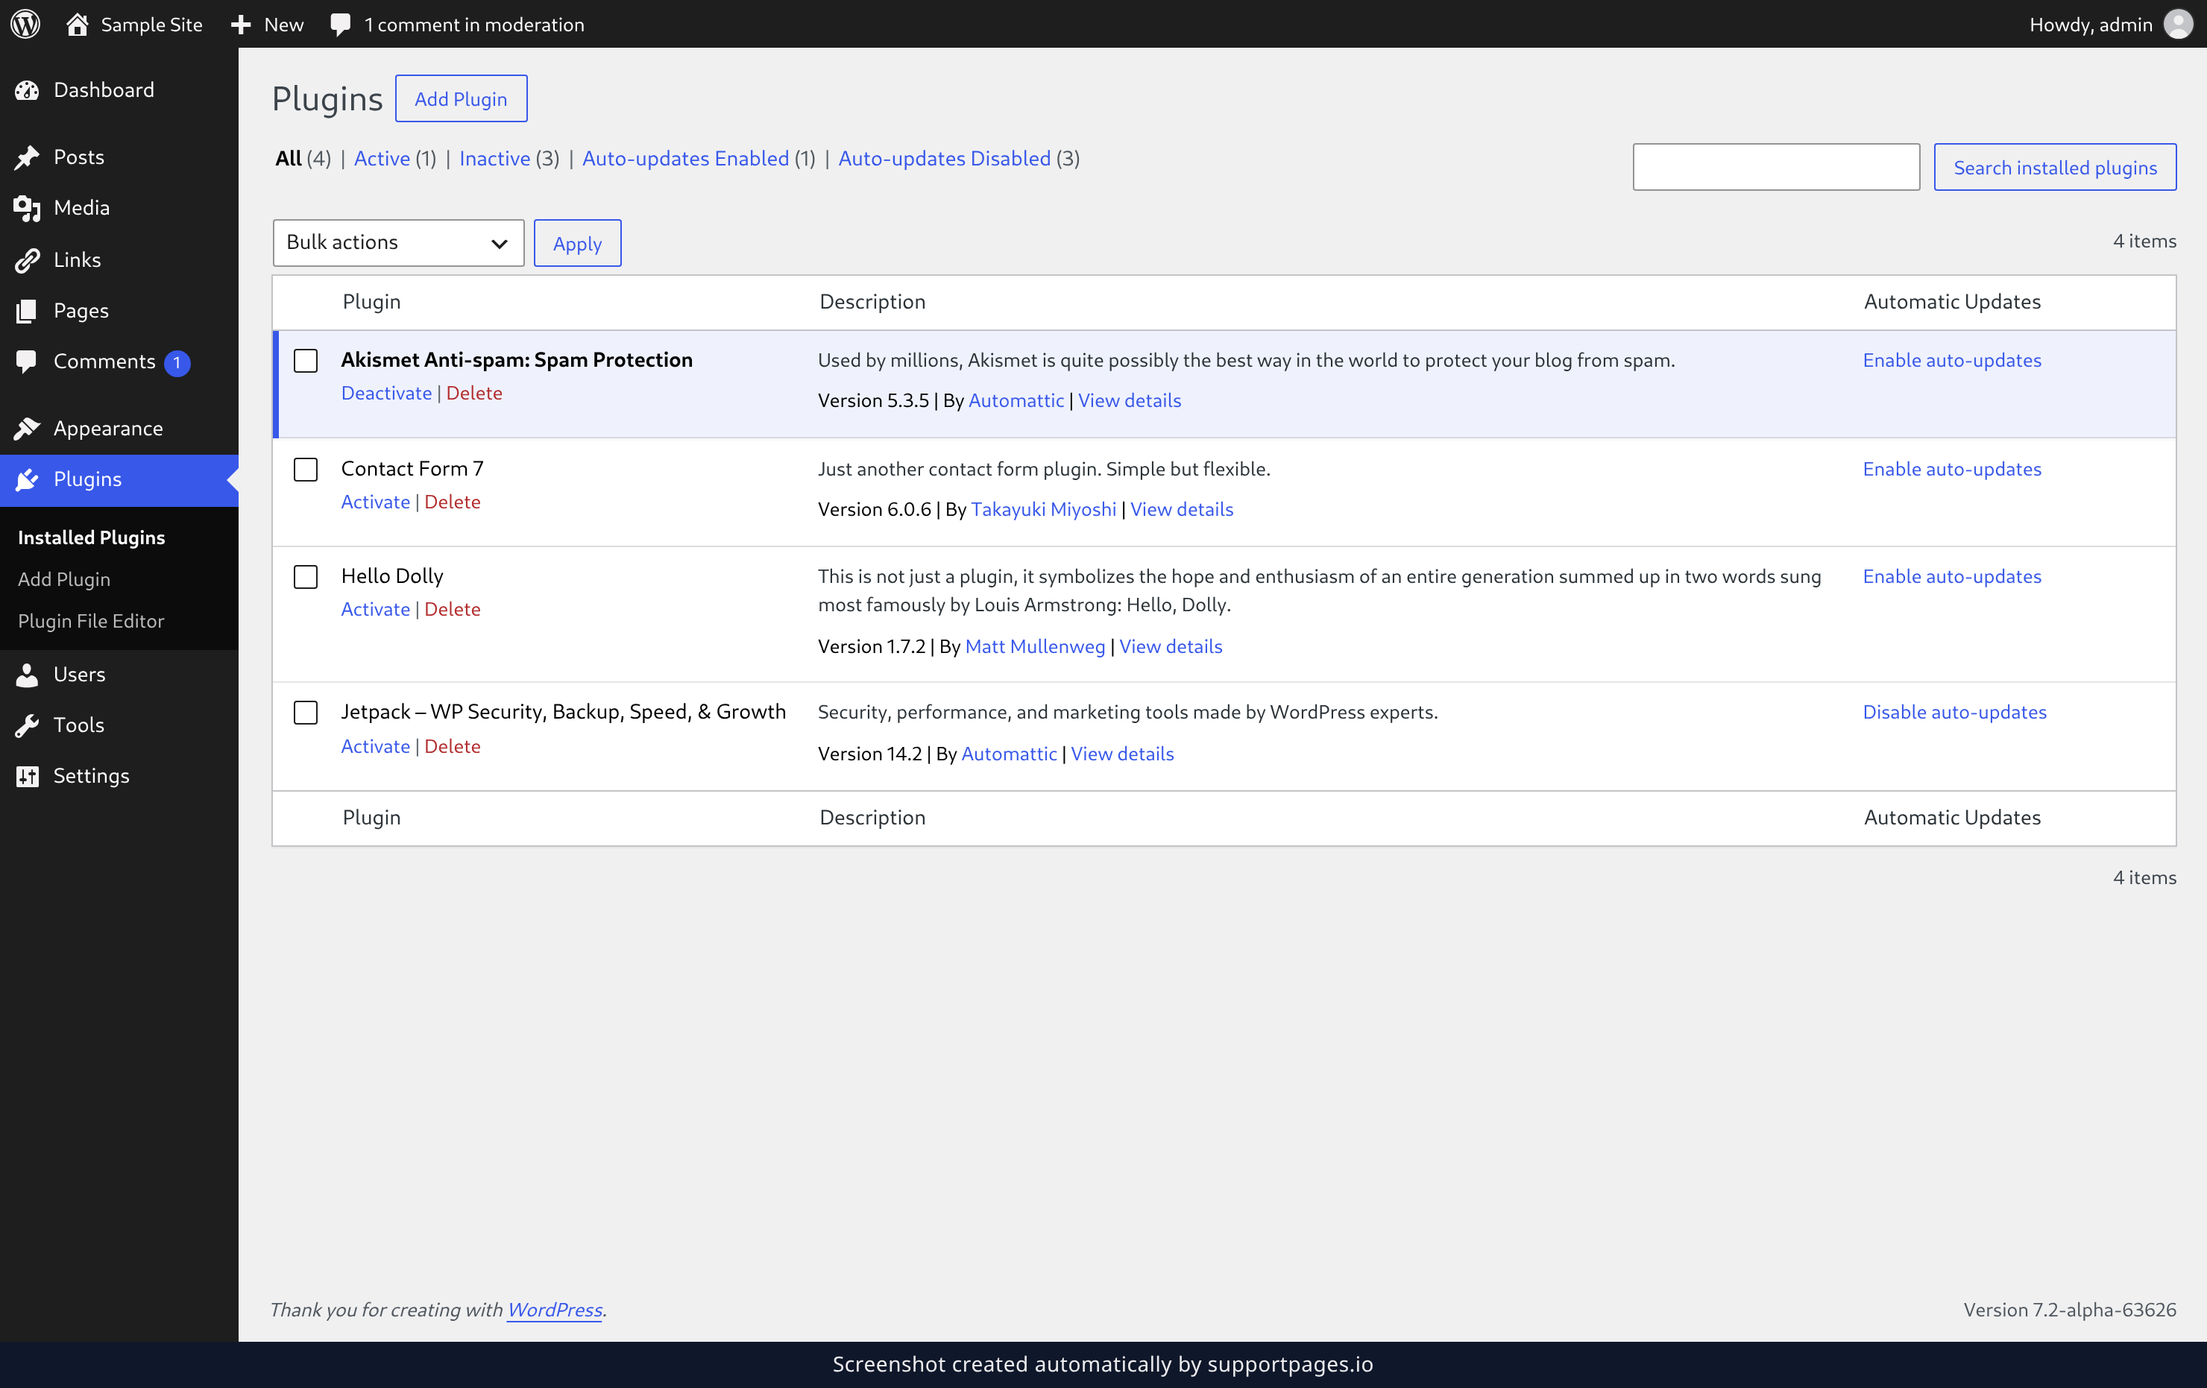This screenshot has width=2207, height=1388.
Task: Click the comment bubble icon in admin bar
Action: coord(340,25)
